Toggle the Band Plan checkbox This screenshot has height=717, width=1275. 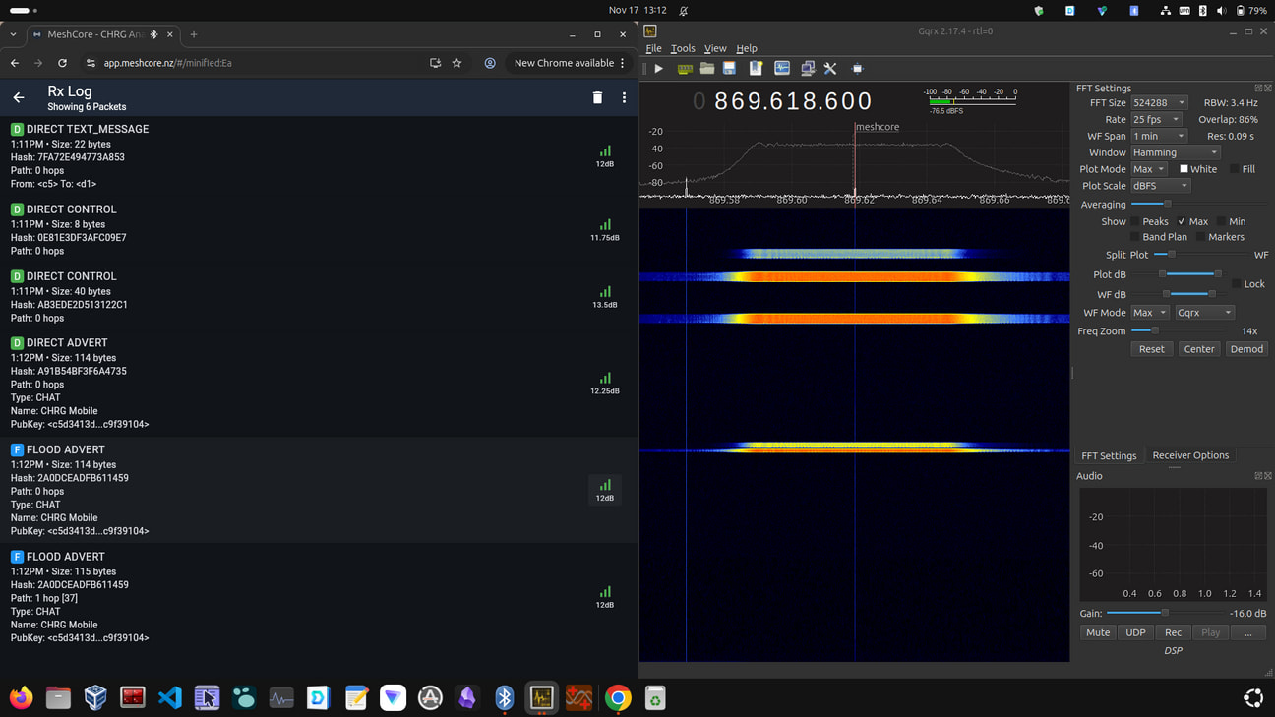[x=1135, y=237]
